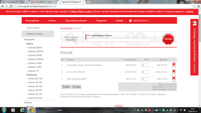Image resolution: width=201 pixels, height=113 pixels.
Task: Open the Uniwersalny zestaw montażowy Webasto product name
Action: (x=84, y=65)
